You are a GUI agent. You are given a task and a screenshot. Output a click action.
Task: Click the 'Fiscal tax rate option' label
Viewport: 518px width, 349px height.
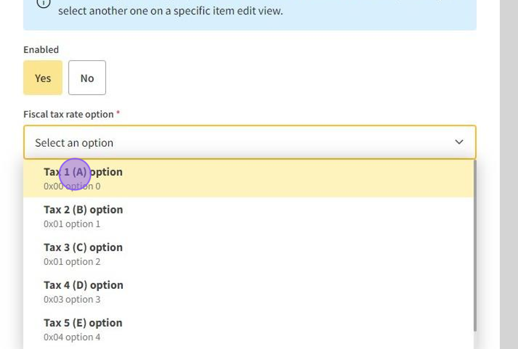[x=69, y=114]
